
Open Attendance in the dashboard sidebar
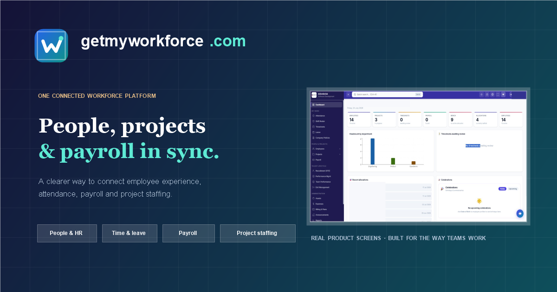click(x=327, y=116)
